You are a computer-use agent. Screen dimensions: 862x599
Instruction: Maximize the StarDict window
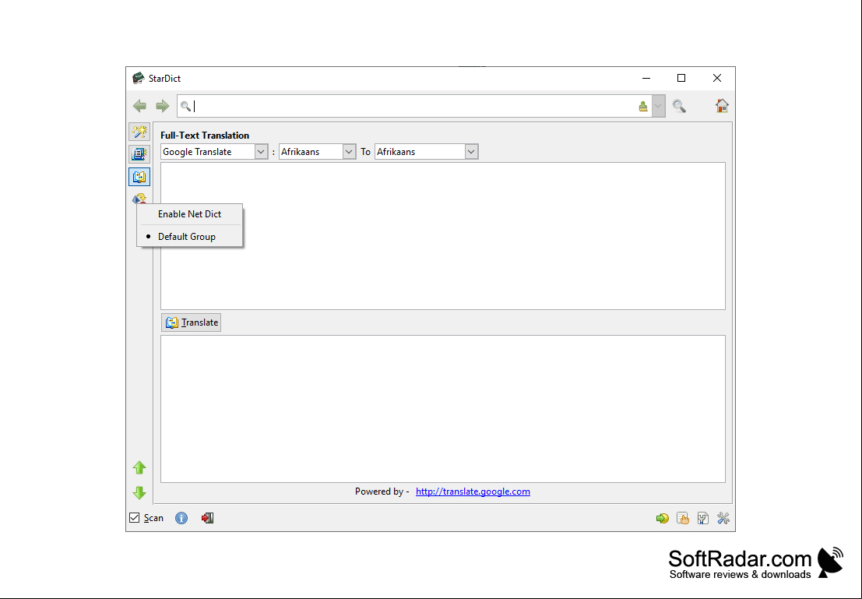click(x=681, y=78)
